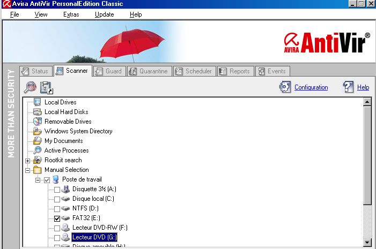Select the My Documents profile

(x=63, y=141)
